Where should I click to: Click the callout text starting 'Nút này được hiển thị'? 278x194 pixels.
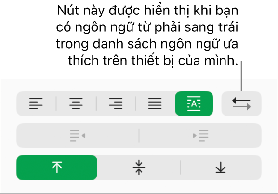pos(147,36)
